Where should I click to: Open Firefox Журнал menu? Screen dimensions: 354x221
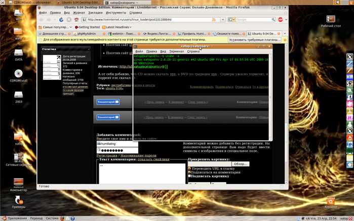79,13
